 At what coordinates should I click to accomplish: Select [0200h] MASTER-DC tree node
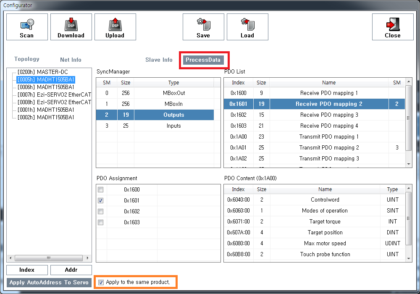(x=42, y=72)
